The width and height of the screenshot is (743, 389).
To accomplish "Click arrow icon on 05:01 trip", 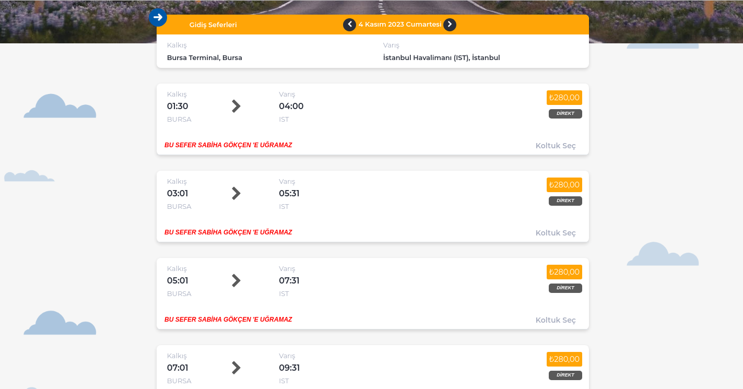I will click(236, 281).
